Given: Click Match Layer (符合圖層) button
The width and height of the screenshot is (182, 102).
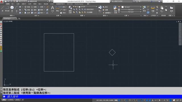Looking at the screenshot, I should pyautogui.click(x=88, y=12).
